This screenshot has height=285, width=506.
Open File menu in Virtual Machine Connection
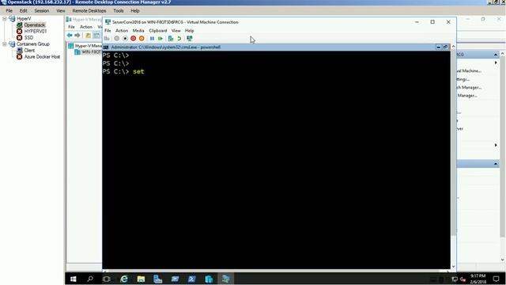click(108, 30)
